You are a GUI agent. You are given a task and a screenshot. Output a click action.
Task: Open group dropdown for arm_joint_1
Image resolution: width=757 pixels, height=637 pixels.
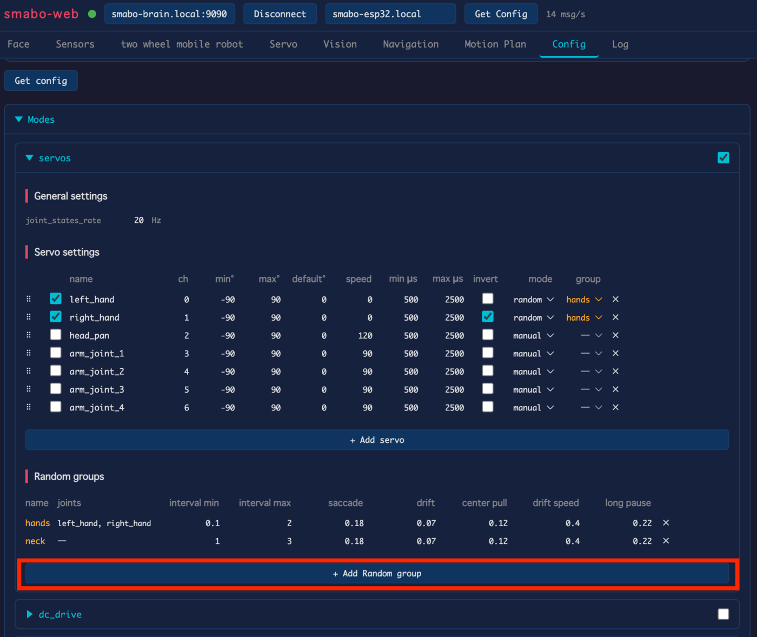click(x=591, y=354)
